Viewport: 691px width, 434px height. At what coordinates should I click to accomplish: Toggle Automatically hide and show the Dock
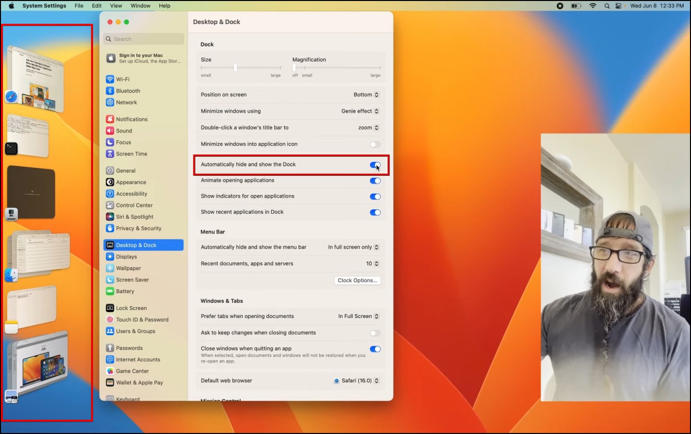(375, 165)
